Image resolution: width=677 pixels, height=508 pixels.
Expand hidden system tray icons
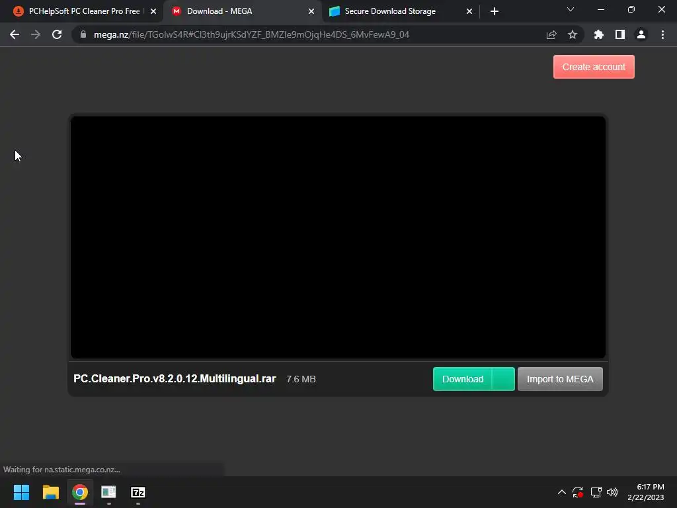[562, 492]
